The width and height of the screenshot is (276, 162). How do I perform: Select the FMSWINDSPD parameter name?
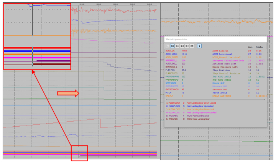[172, 80]
